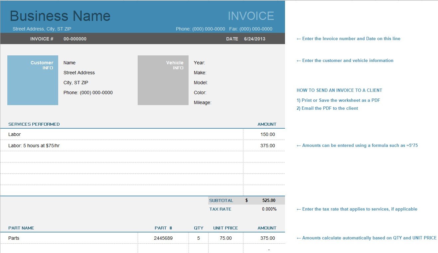Select the invoice number 00-000000 field
The width and height of the screenshot is (438, 253).
pos(75,39)
